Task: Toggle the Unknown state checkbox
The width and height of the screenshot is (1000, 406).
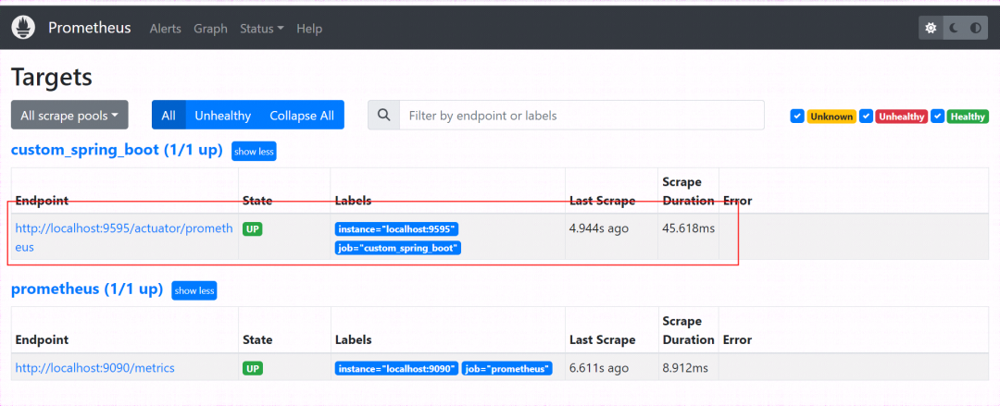Action: [796, 116]
